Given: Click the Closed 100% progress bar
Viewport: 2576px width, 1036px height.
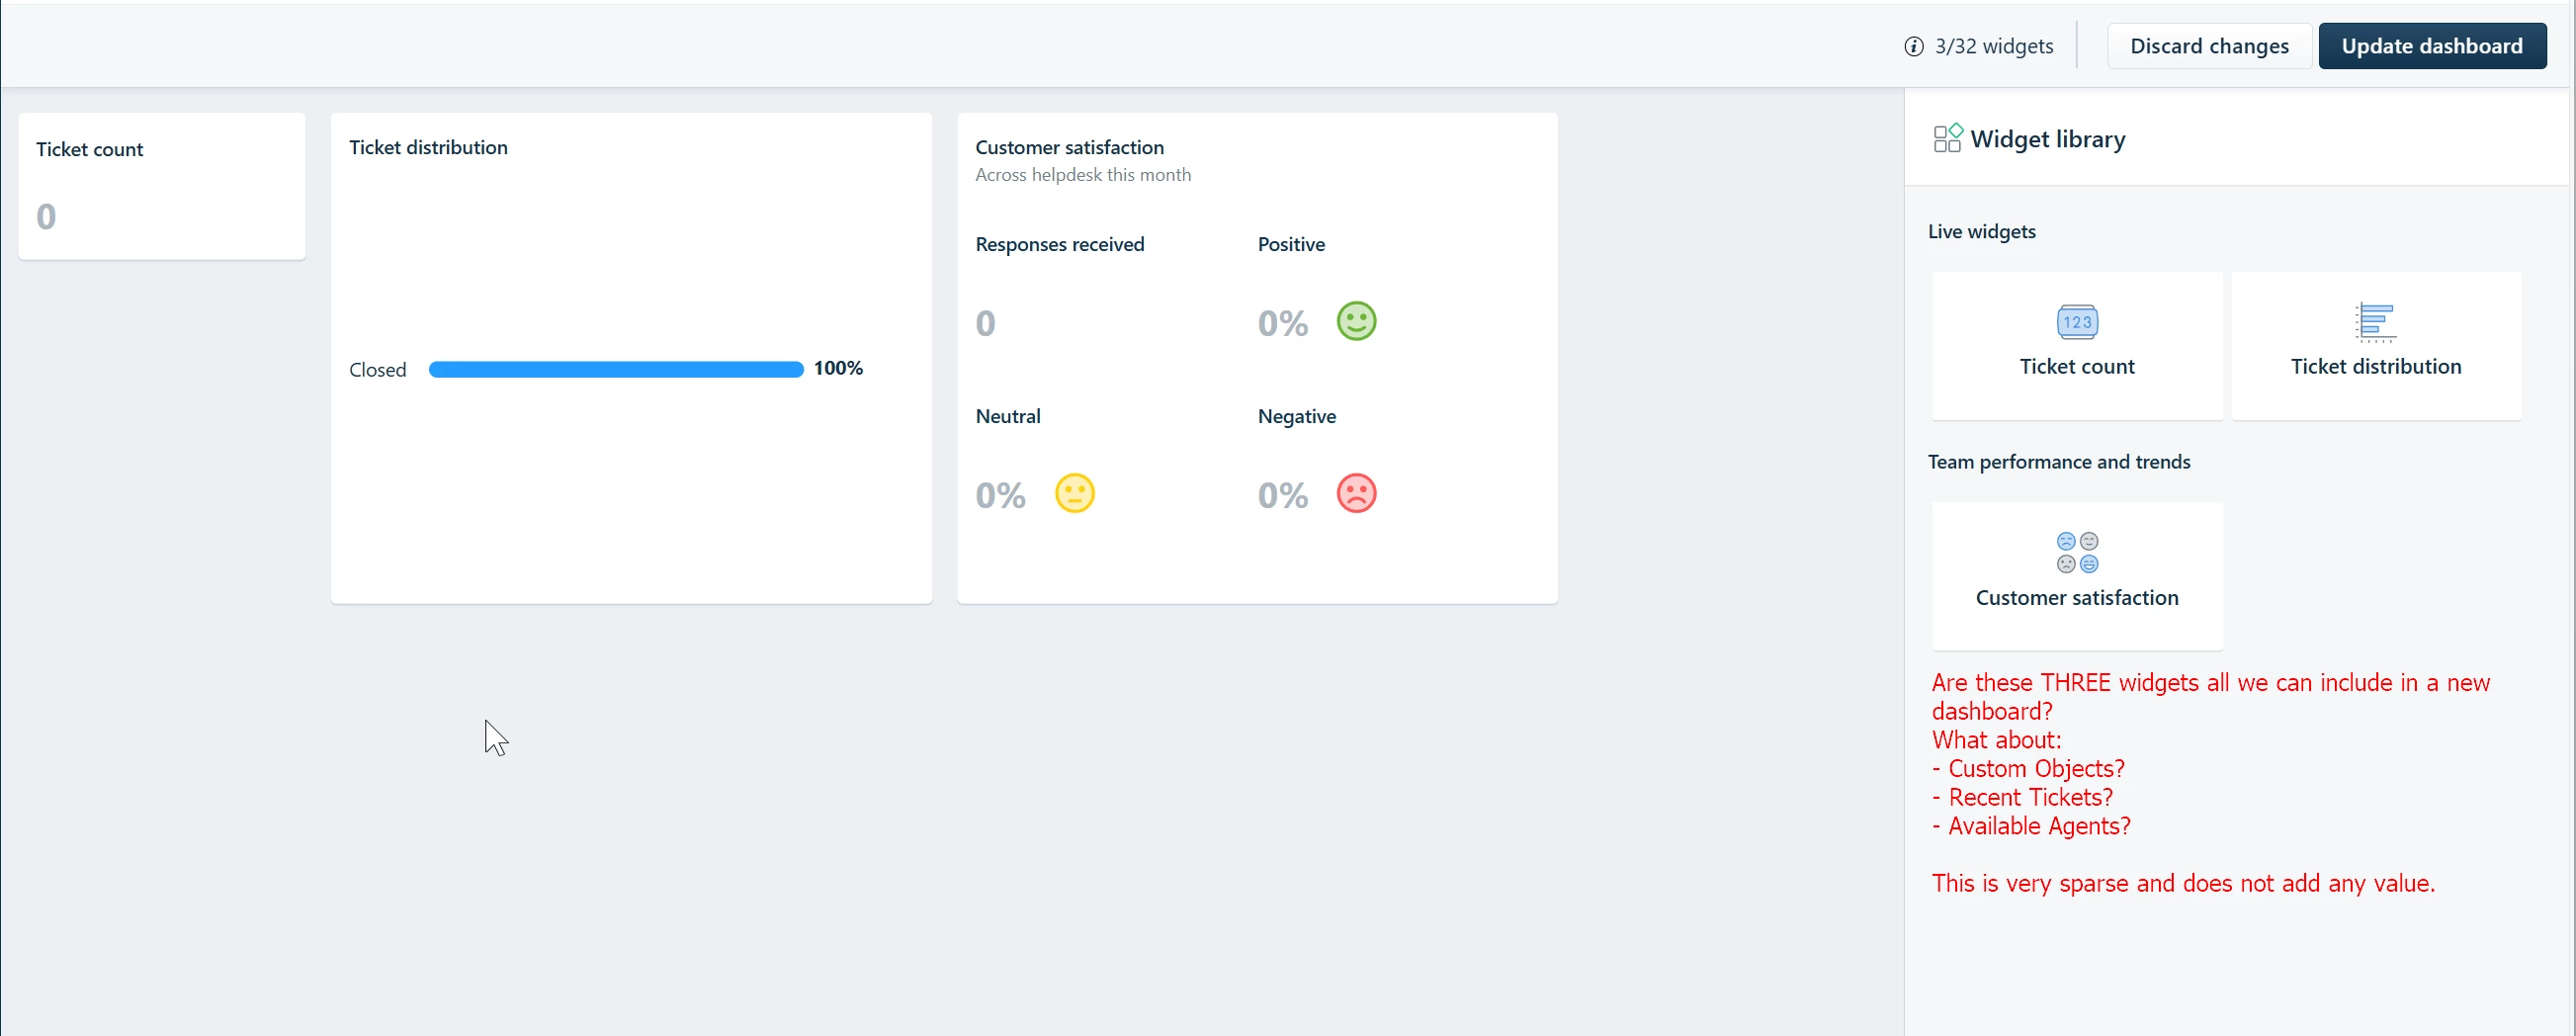Looking at the screenshot, I should pyautogui.click(x=616, y=369).
